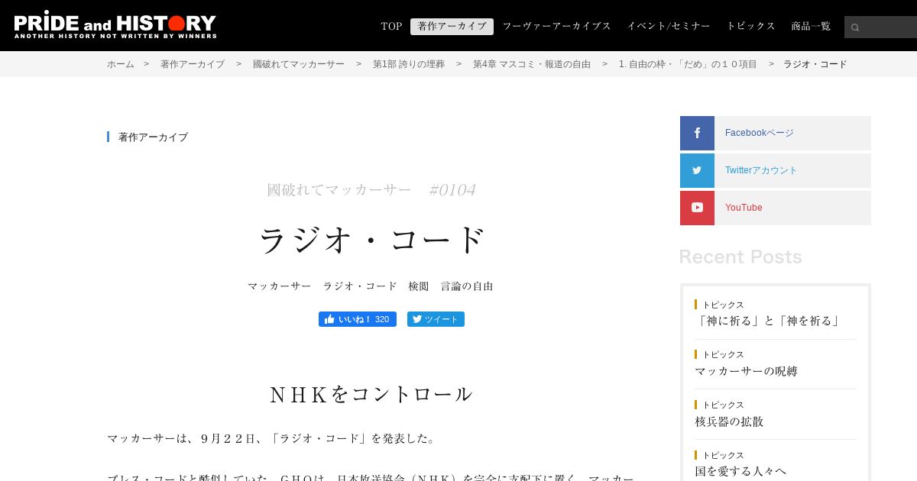Focus the header search field
The image size is (917, 481).
[x=880, y=27]
